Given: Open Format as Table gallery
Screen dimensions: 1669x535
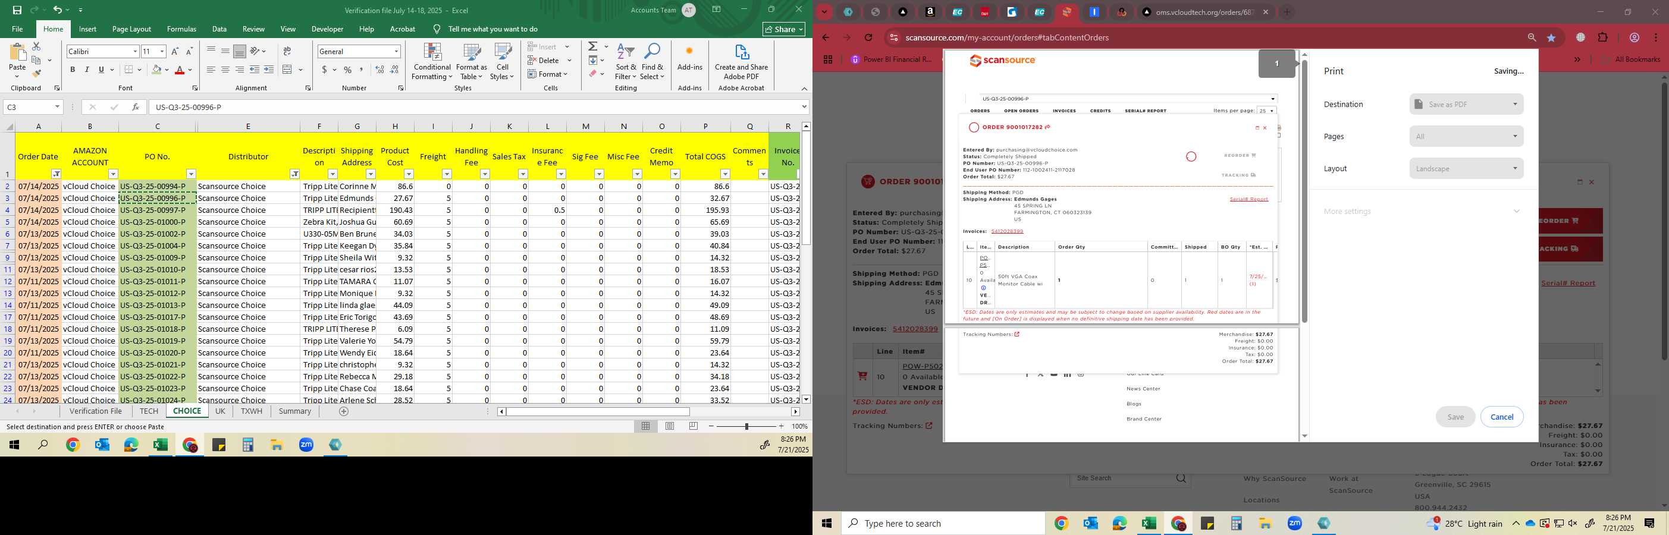Looking at the screenshot, I should coord(472,62).
